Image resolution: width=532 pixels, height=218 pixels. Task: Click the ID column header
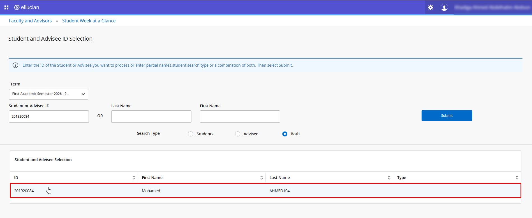tap(16, 178)
